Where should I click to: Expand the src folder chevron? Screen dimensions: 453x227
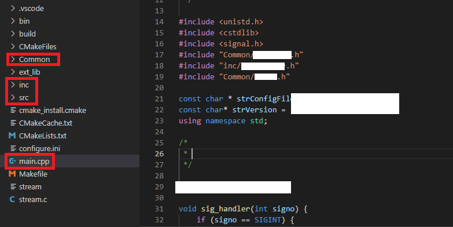pyautogui.click(x=13, y=97)
